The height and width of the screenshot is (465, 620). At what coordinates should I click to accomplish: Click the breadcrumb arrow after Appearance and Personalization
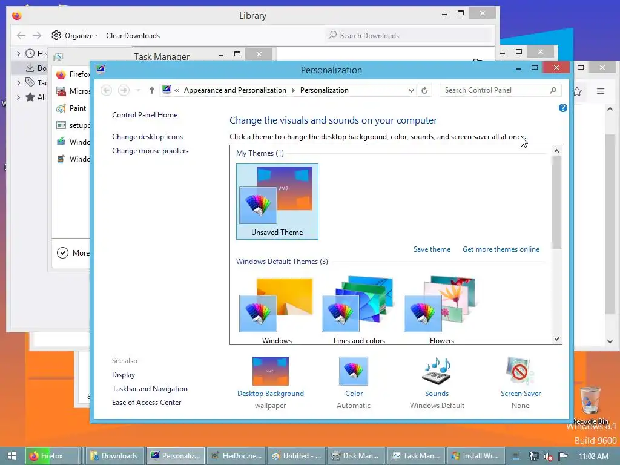point(294,91)
